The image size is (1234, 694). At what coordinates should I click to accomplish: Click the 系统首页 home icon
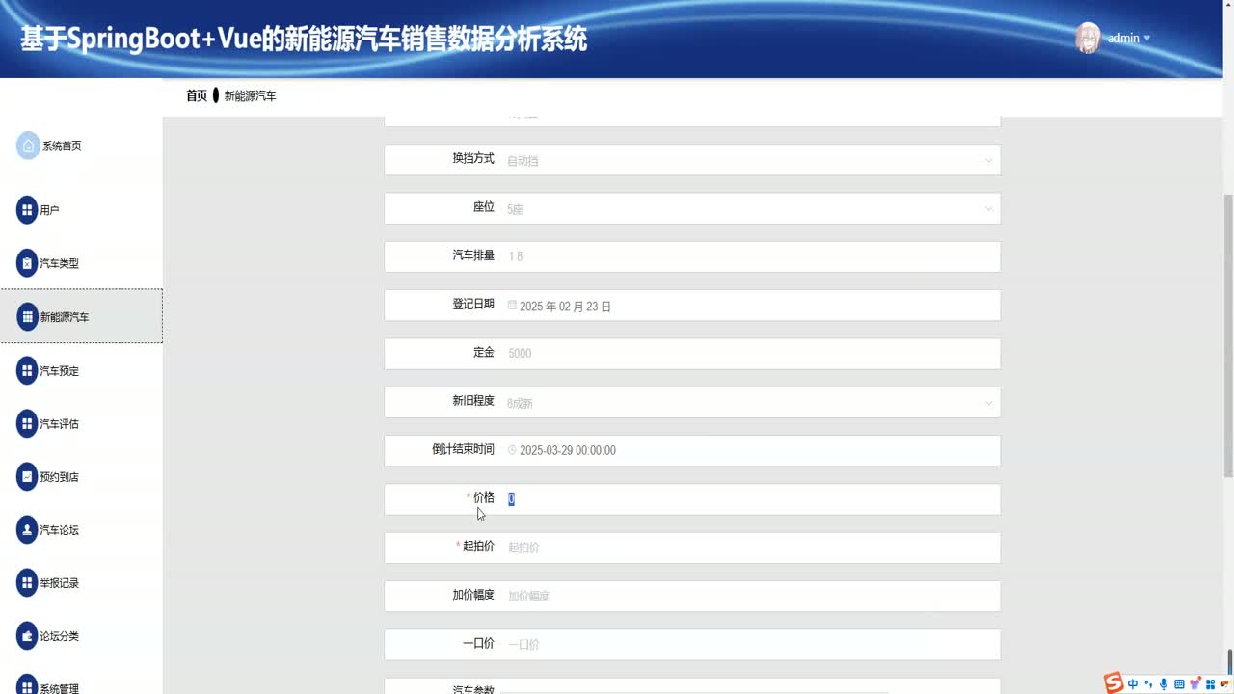[28, 146]
